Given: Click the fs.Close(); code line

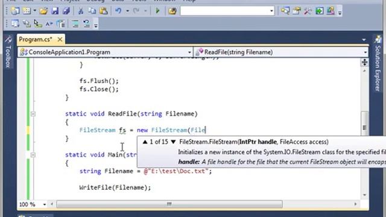Looking at the screenshot, I should click(99, 89).
